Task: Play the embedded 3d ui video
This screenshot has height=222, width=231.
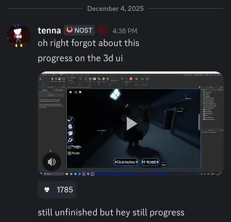Action: [x=132, y=123]
